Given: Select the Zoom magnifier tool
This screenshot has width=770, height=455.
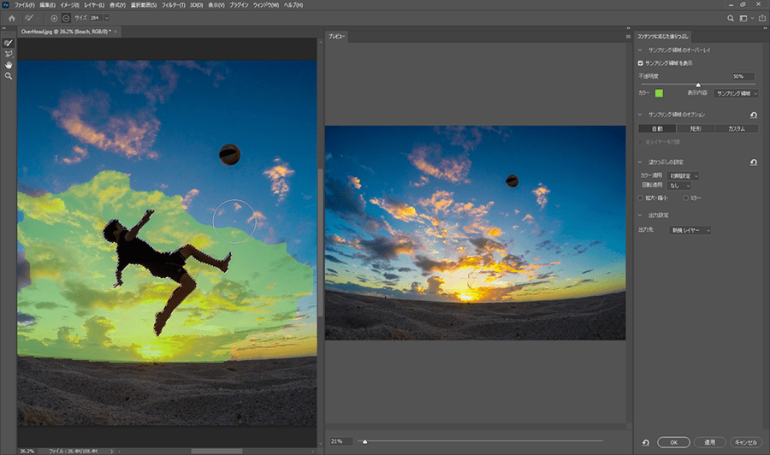Looking at the screenshot, I should pos(9,76).
